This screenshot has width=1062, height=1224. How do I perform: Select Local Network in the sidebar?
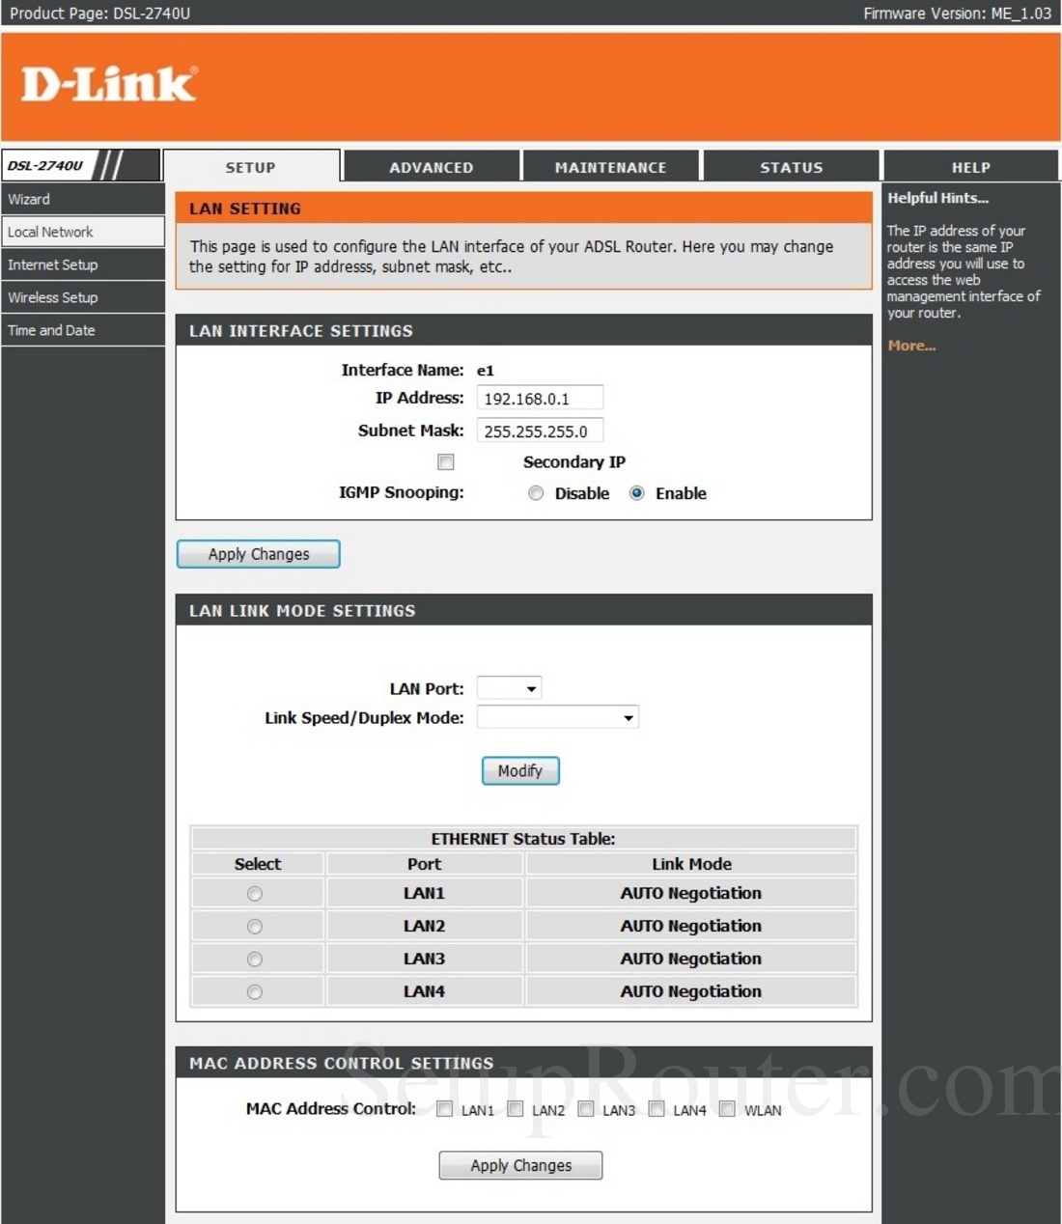82,232
